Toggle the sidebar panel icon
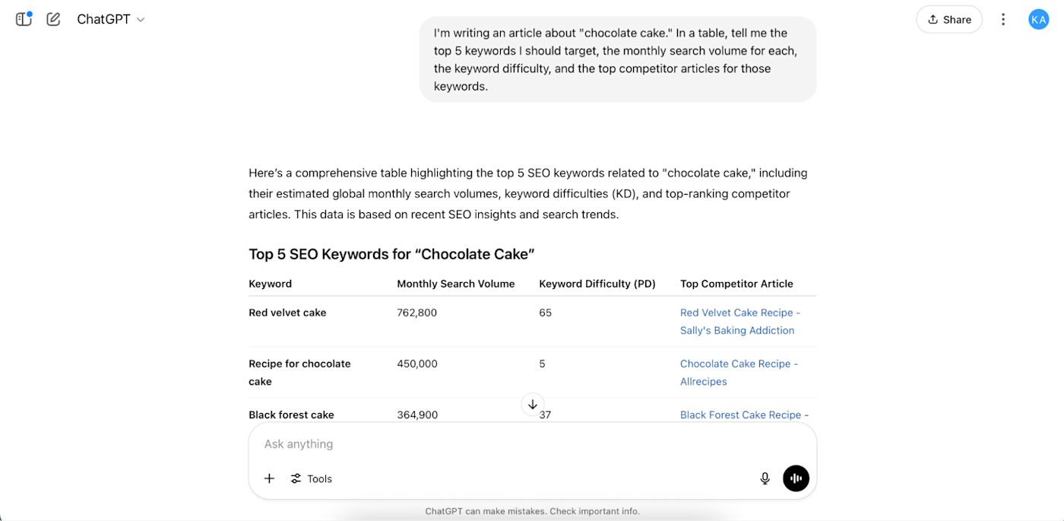Viewport: 1064px width, 521px height. (24, 19)
